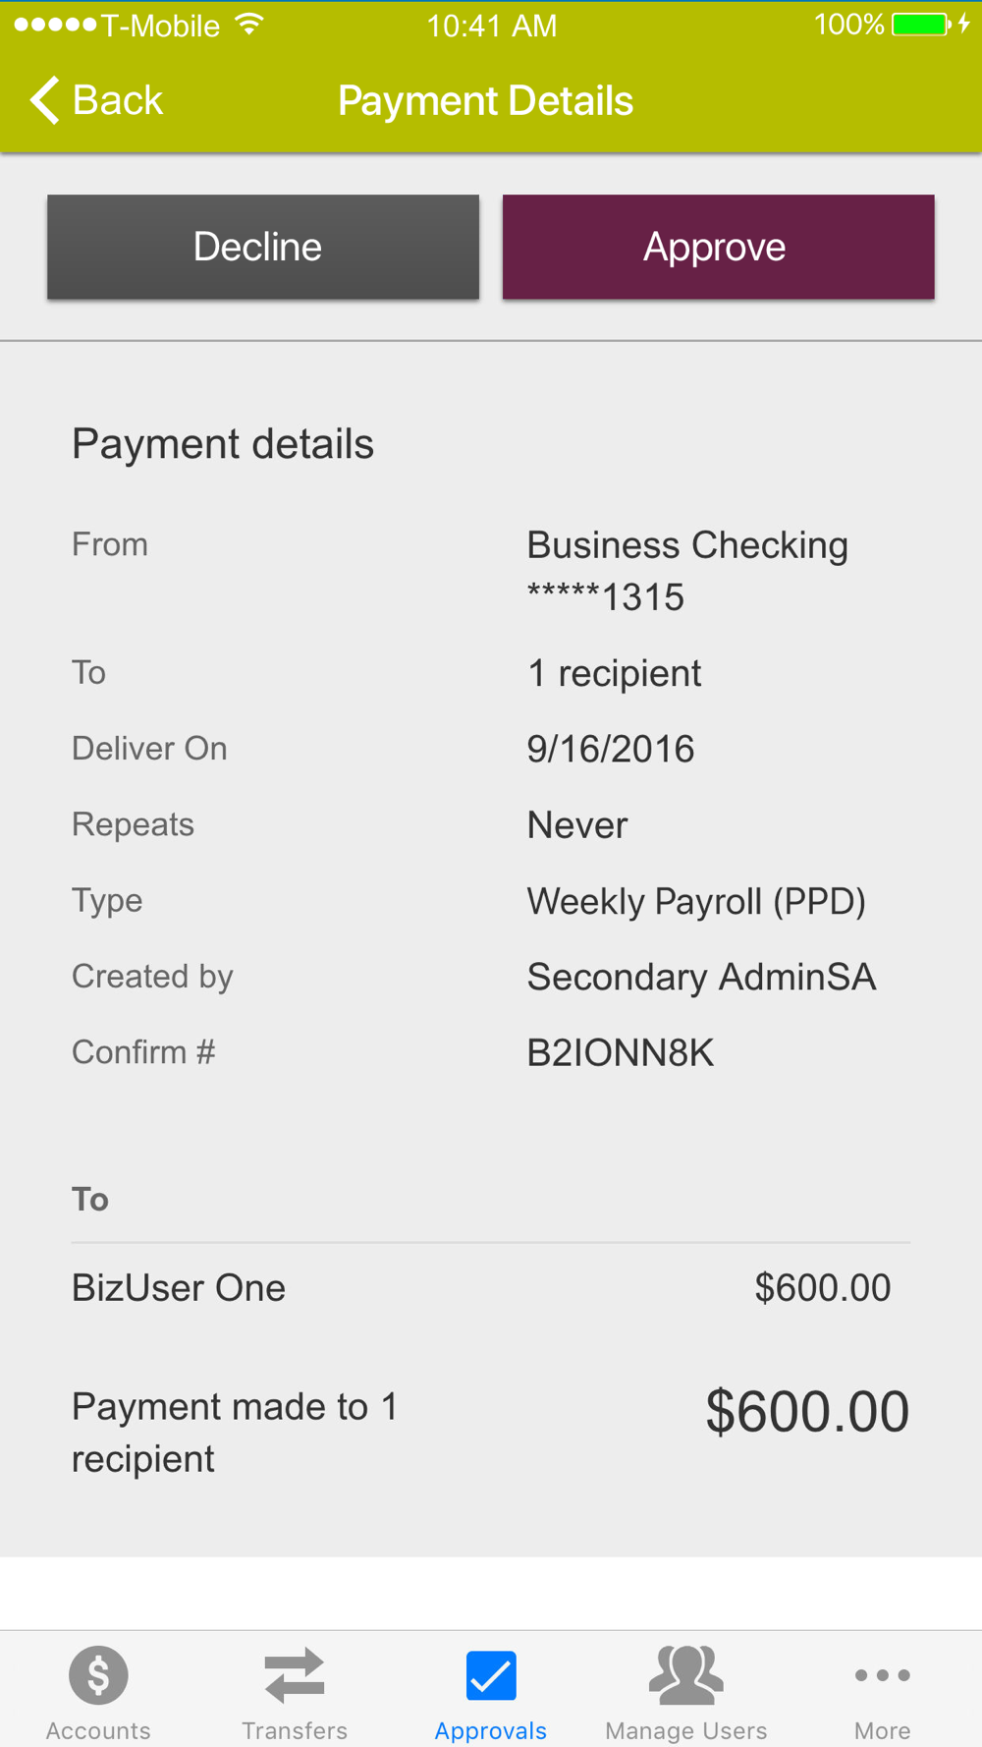This screenshot has height=1747, width=982.
Task: Approve the payment
Action: 718,247
